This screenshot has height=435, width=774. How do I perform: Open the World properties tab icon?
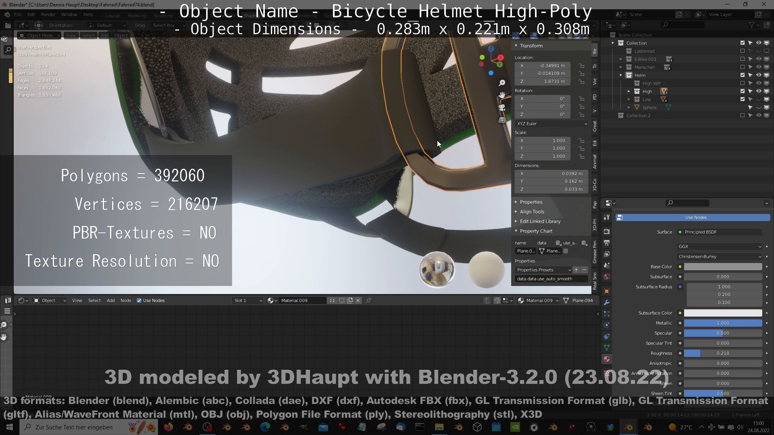pyautogui.click(x=607, y=277)
